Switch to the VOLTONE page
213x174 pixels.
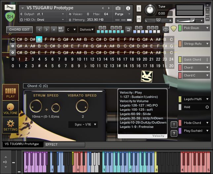pos(11,108)
